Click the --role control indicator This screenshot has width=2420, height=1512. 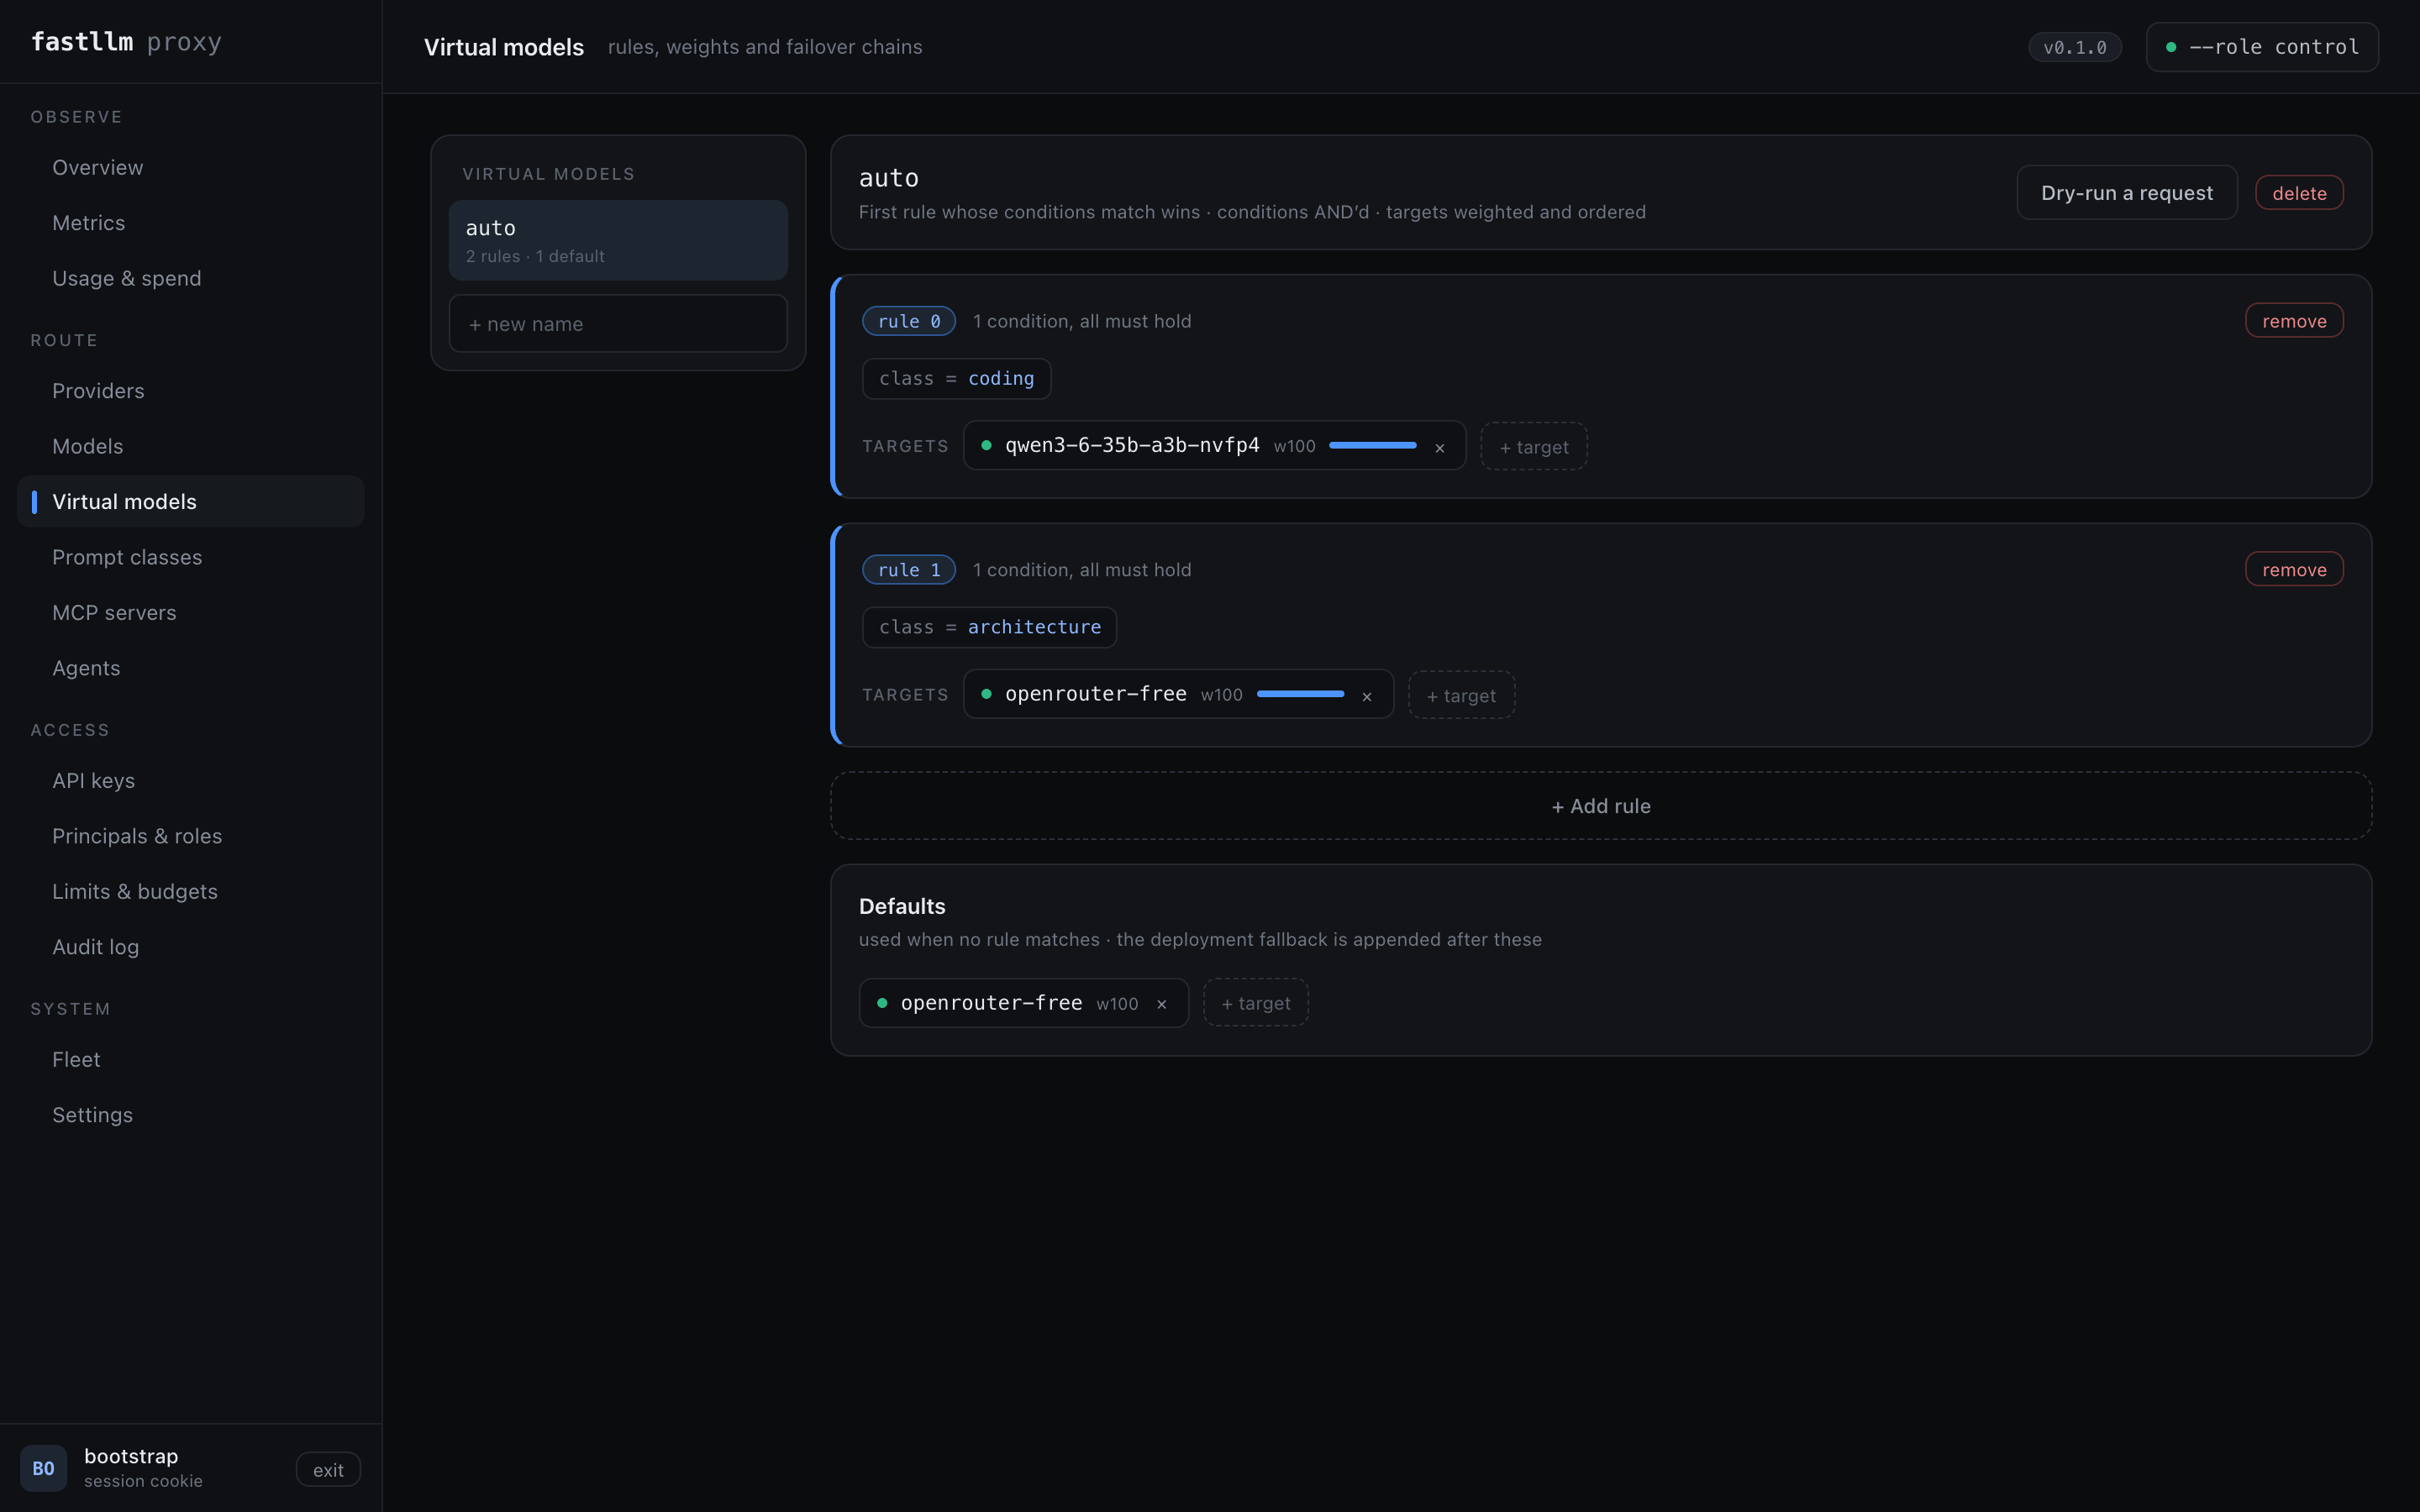click(x=2262, y=47)
